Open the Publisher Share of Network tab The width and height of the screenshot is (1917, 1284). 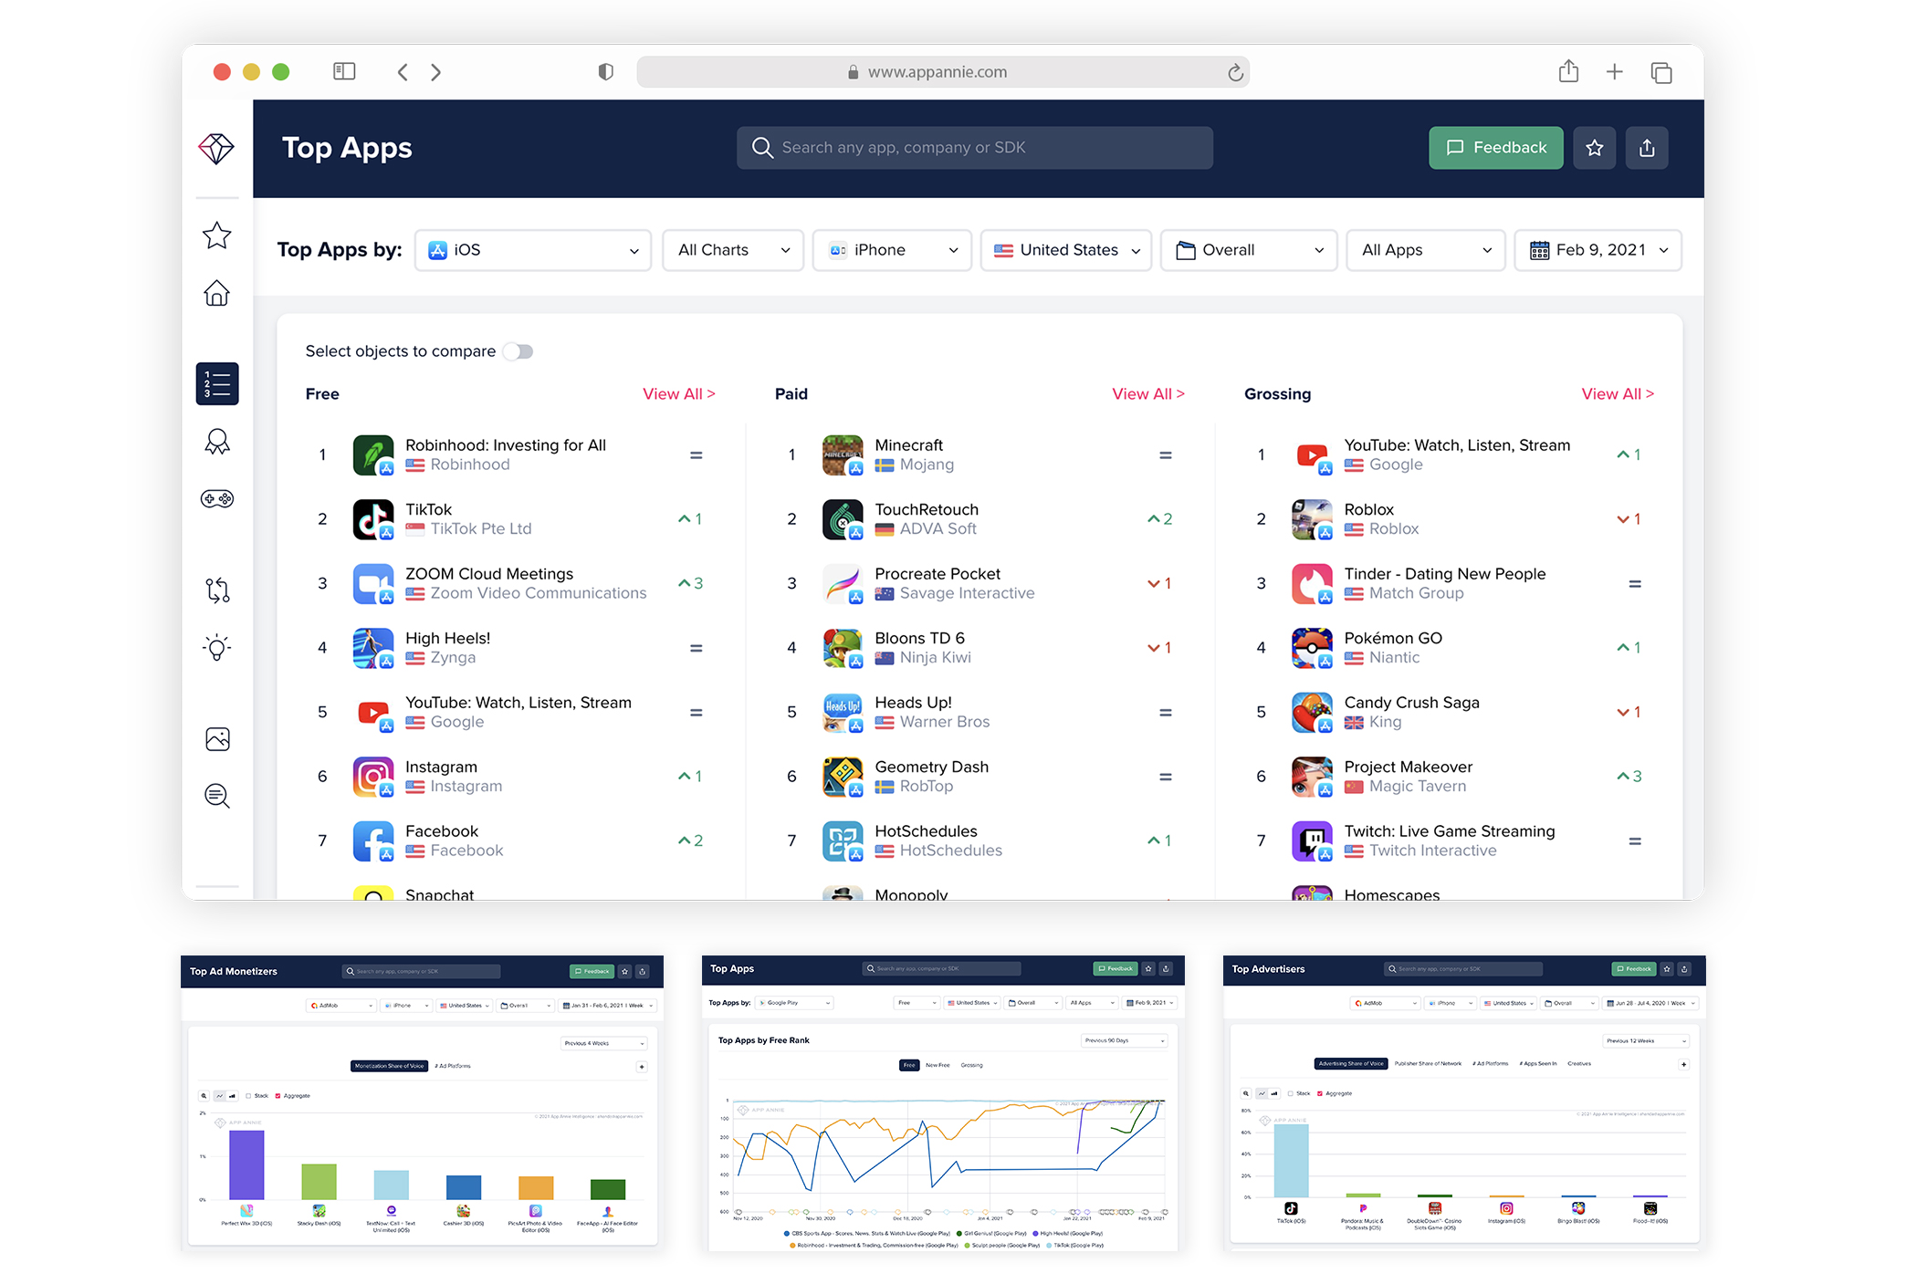1428,1063
